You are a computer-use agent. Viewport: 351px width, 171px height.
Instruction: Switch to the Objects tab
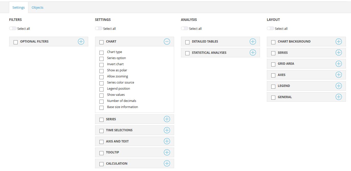click(x=38, y=7)
